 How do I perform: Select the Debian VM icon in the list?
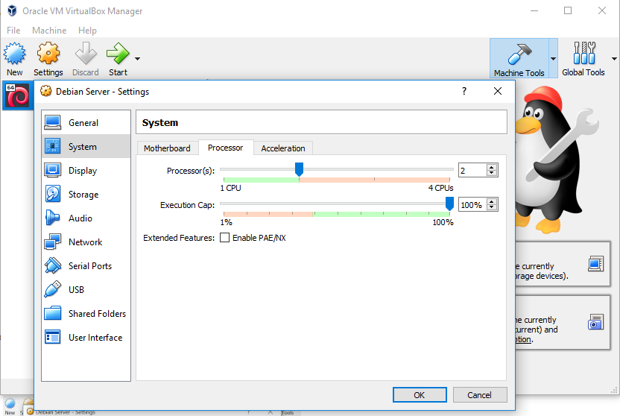click(x=17, y=95)
